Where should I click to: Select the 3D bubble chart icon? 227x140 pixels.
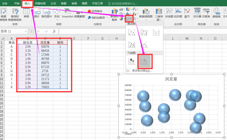tap(145, 61)
